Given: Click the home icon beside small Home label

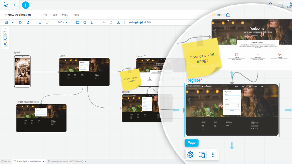Looking at the screenshot, I should pyautogui.click(x=145, y=56).
